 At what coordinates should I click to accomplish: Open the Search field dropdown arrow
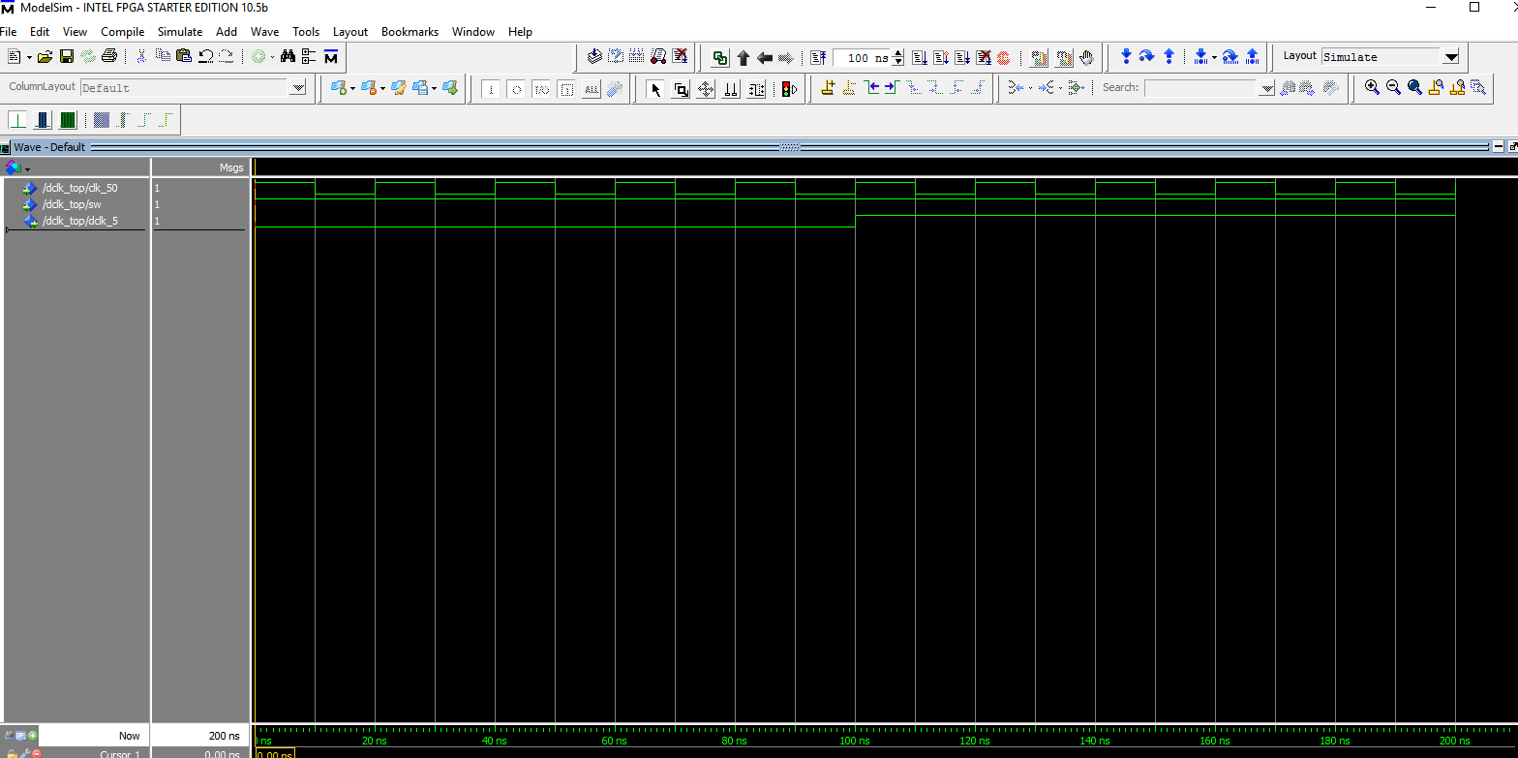(x=1266, y=88)
